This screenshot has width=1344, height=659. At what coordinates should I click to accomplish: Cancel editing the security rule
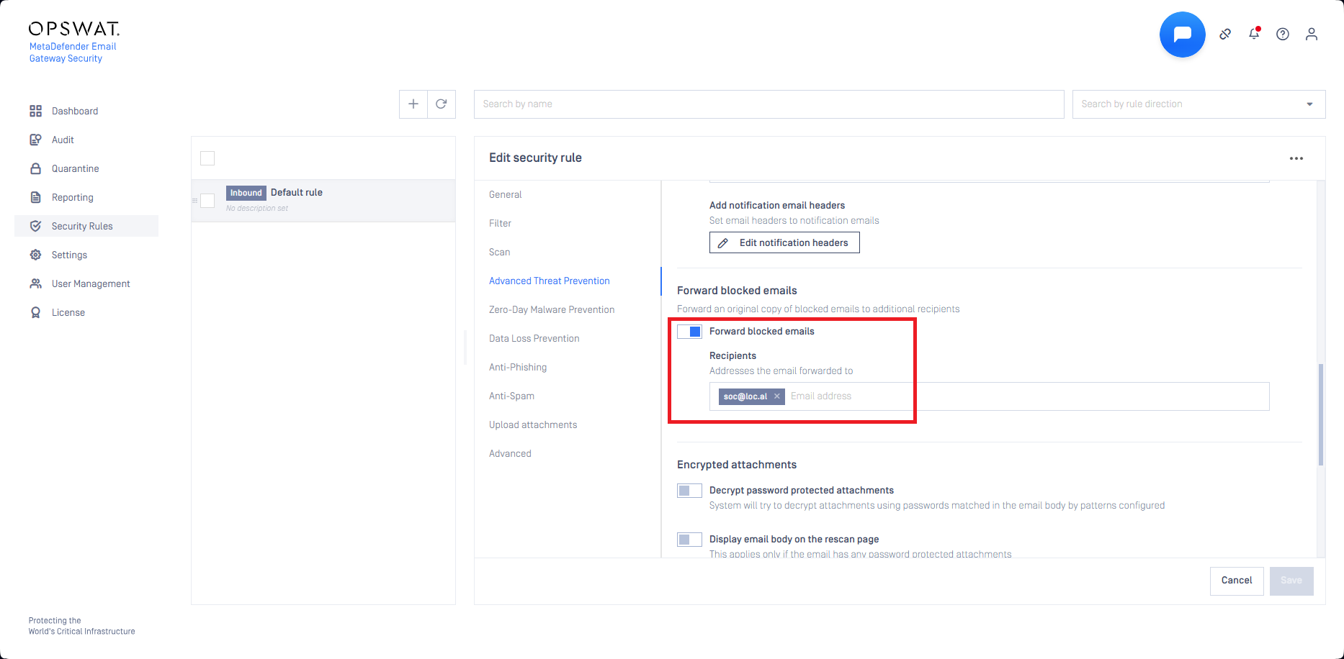(1237, 581)
